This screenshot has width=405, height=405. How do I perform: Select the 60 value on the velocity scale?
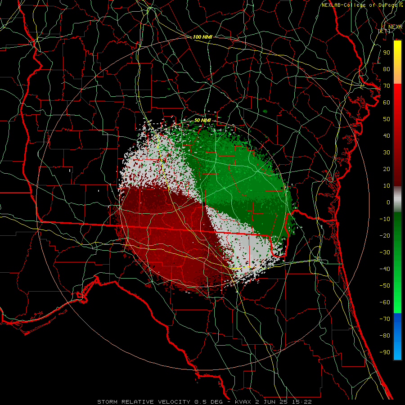[387, 103]
